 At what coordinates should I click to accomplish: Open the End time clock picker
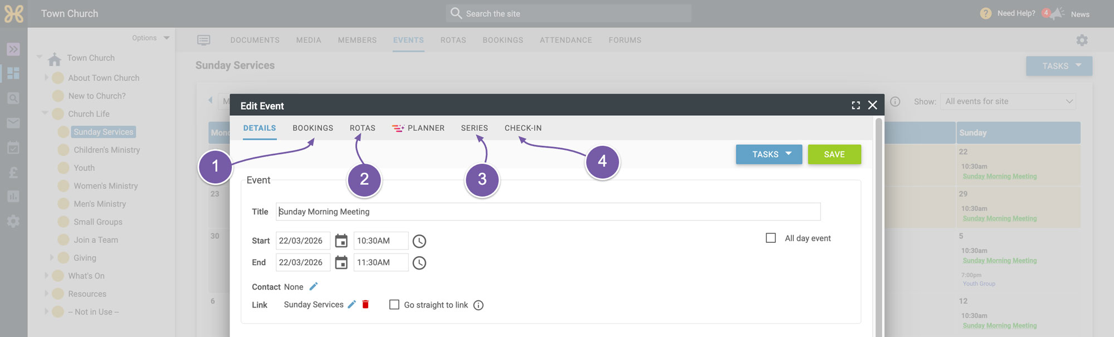tap(419, 263)
